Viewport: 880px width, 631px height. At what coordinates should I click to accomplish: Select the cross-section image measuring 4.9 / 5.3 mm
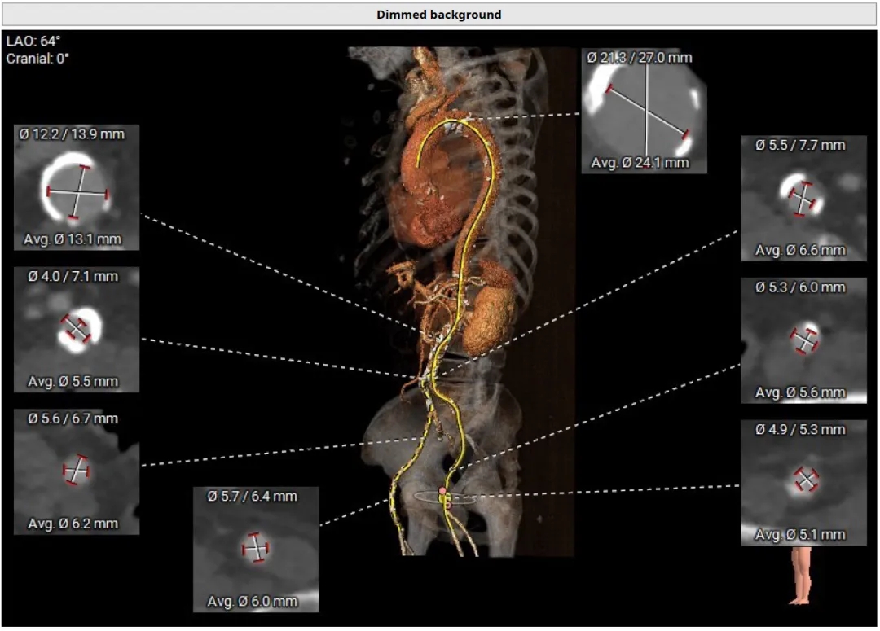803,480
